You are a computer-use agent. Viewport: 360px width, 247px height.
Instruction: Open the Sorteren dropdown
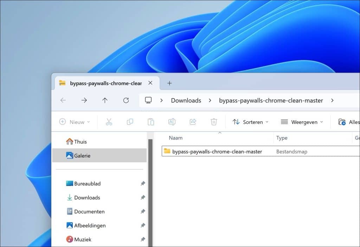click(250, 122)
